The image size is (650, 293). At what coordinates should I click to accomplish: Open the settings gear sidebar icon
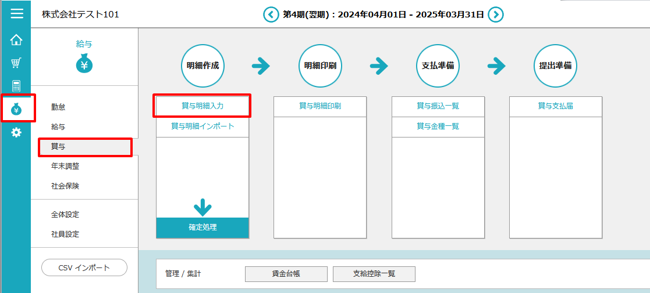pyautogui.click(x=16, y=132)
